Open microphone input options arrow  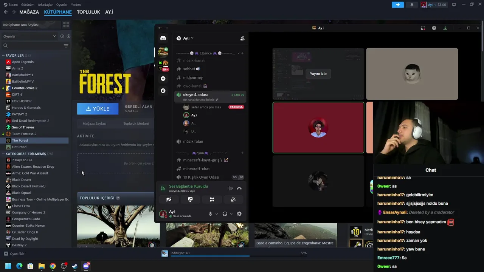tap(217, 214)
